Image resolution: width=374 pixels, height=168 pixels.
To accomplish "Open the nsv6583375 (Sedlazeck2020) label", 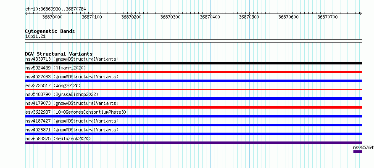I will point(58,139).
